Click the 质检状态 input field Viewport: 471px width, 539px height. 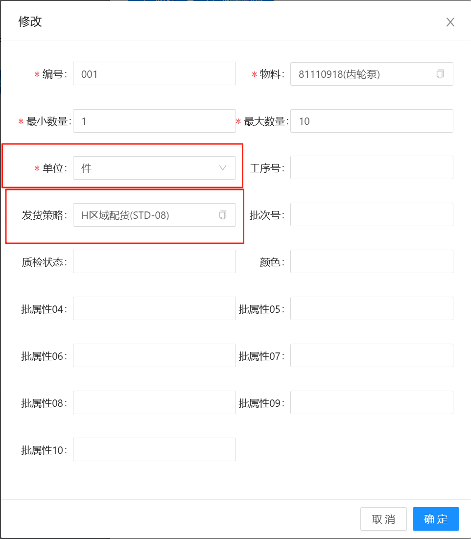coord(154,262)
